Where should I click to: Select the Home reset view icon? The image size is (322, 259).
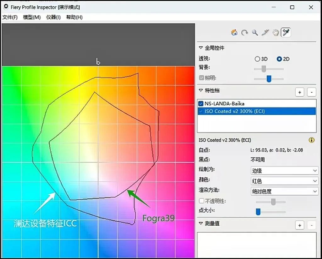point(234,32)
